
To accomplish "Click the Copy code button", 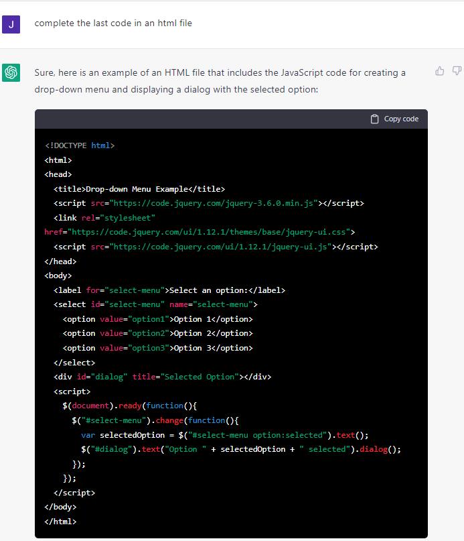I will point(395,119).
